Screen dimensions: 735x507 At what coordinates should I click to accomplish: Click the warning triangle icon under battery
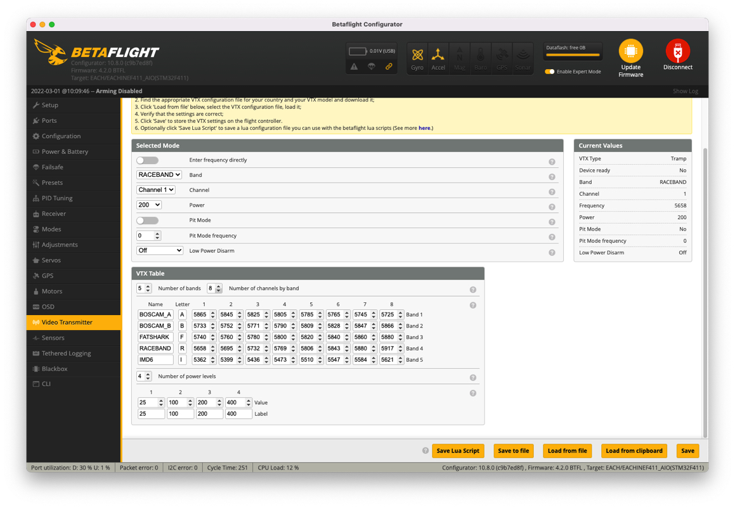(x=354, y=67)
